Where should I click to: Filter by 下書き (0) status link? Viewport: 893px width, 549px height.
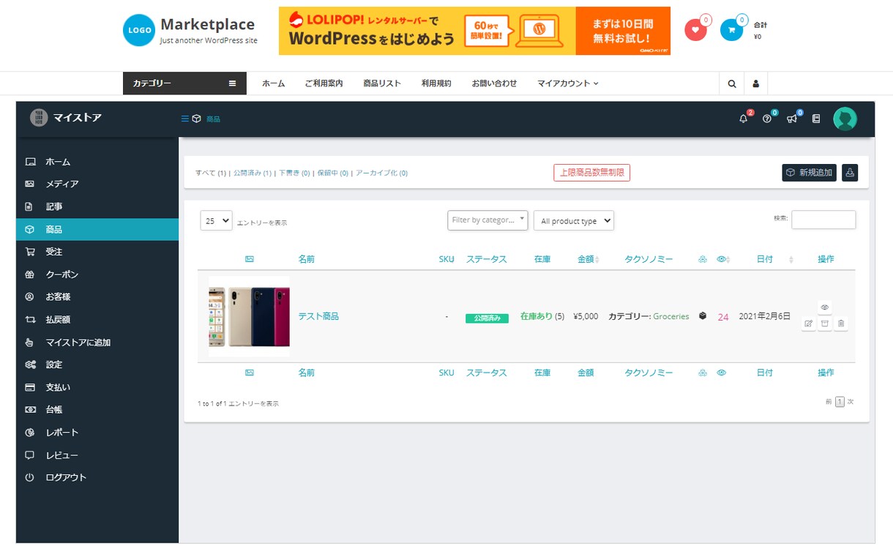point(294,173)
